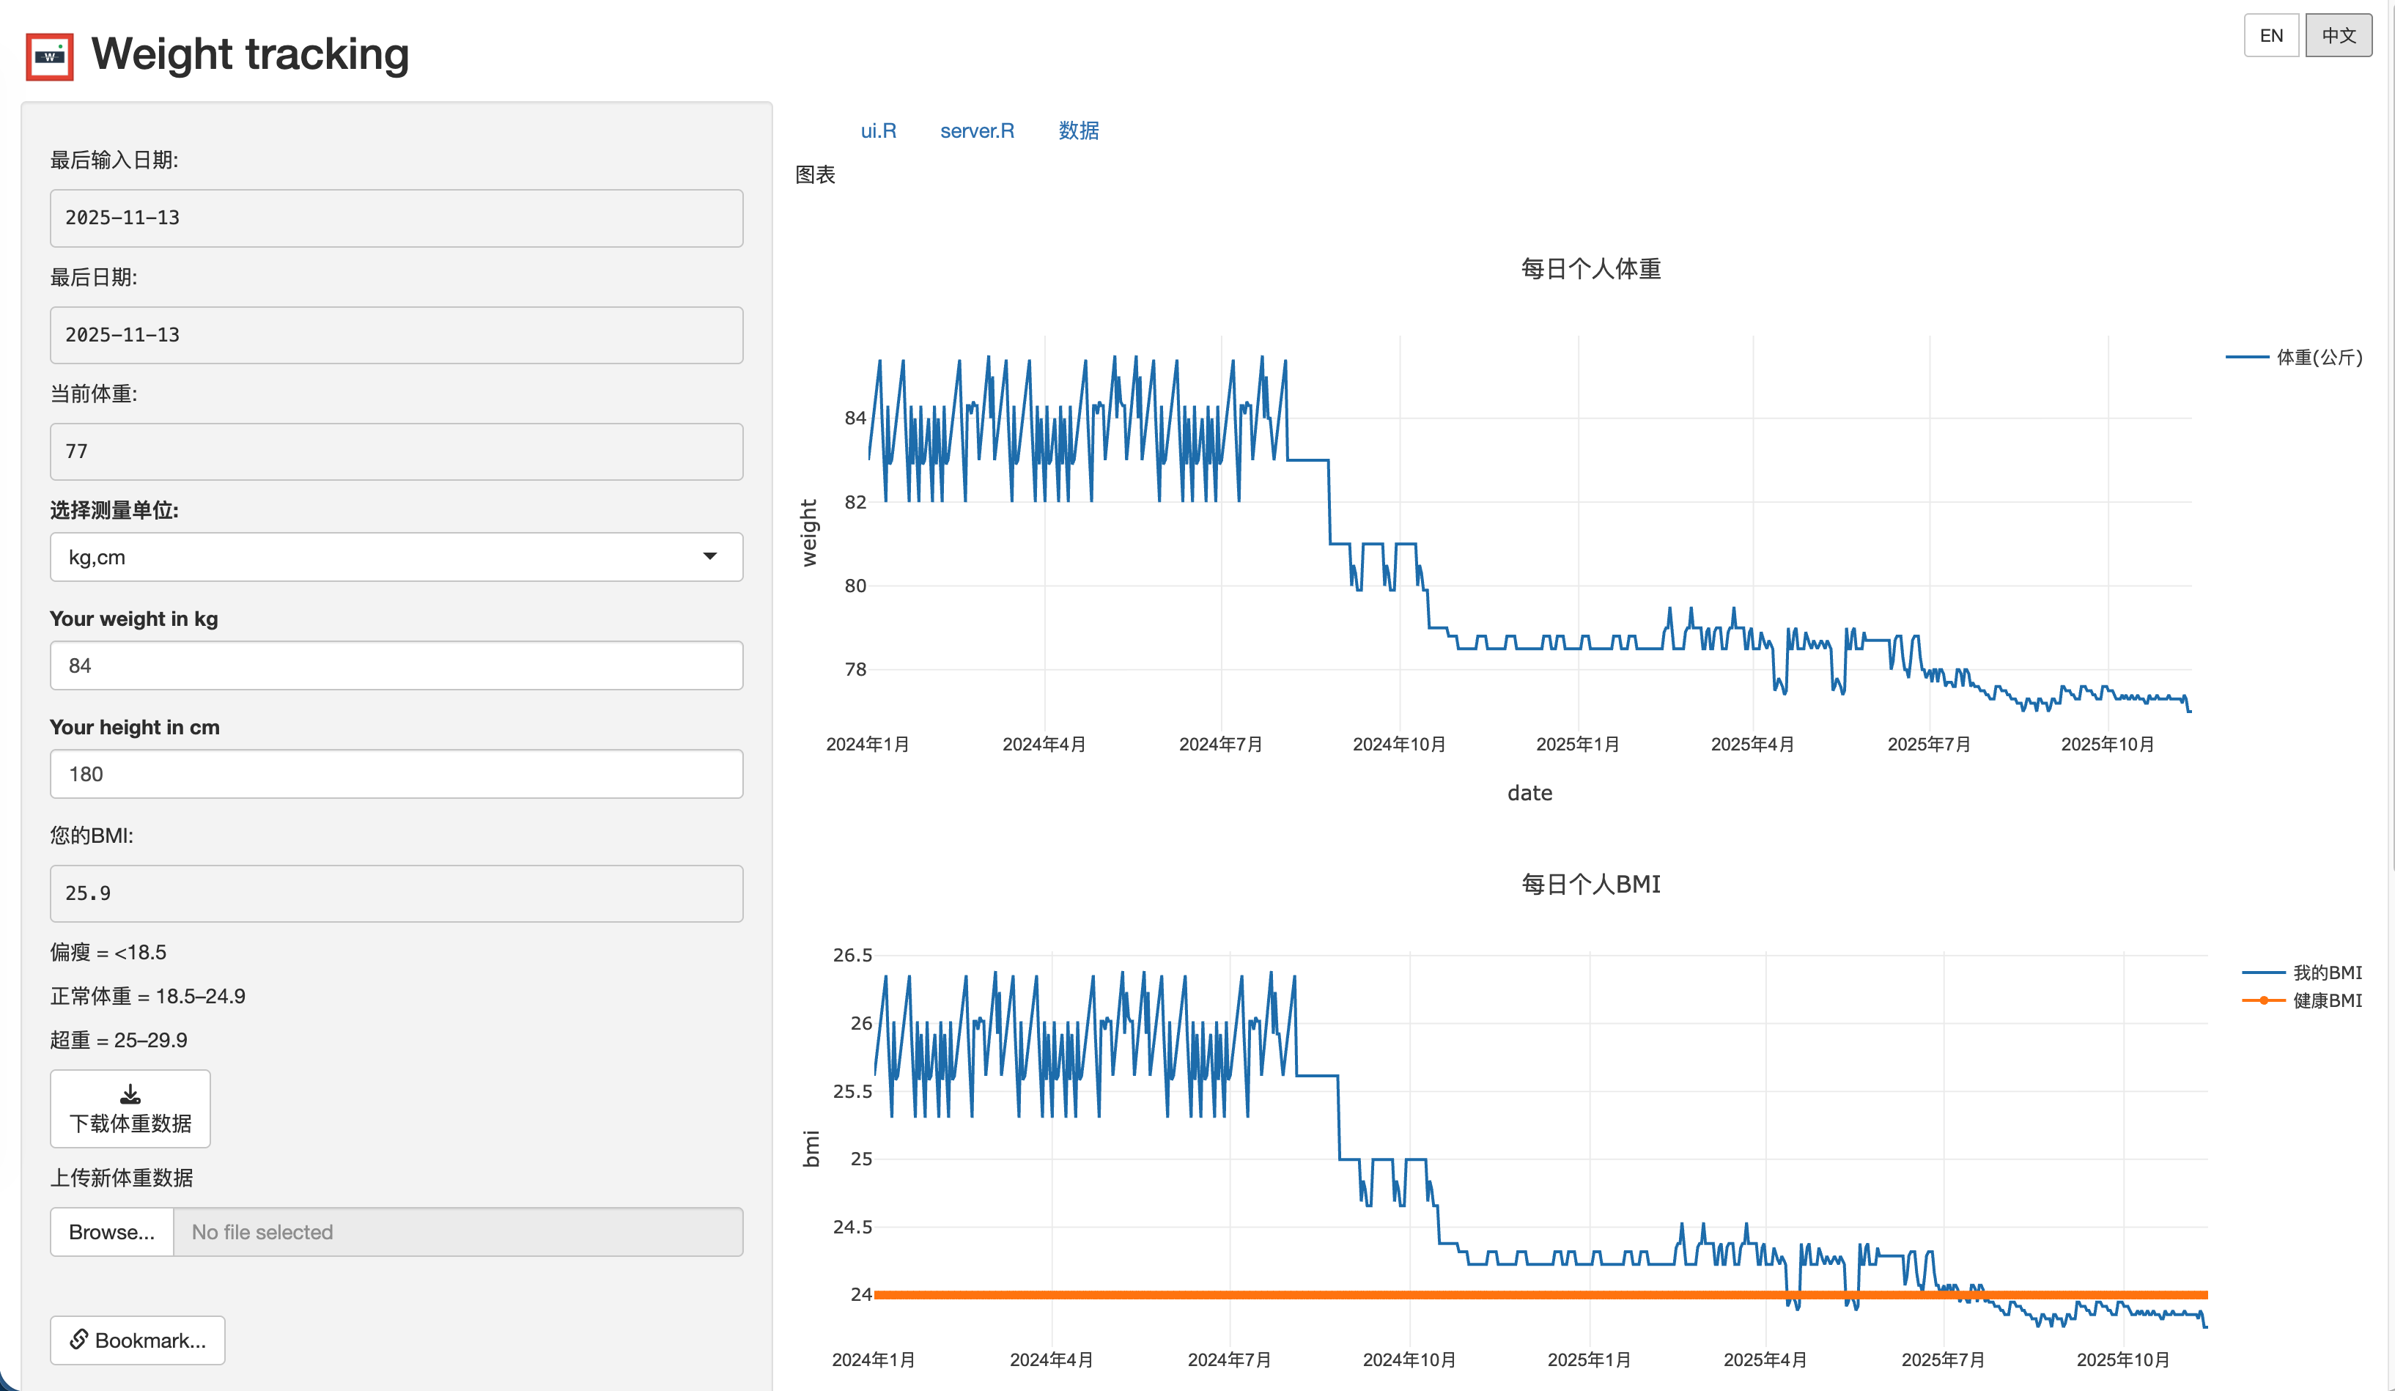Focus the Your height in cm field
The image size is (2395, 1391).
pos(396,773)
